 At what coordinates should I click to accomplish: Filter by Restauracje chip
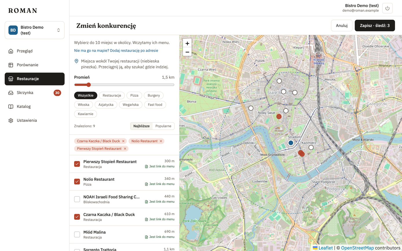112,95
